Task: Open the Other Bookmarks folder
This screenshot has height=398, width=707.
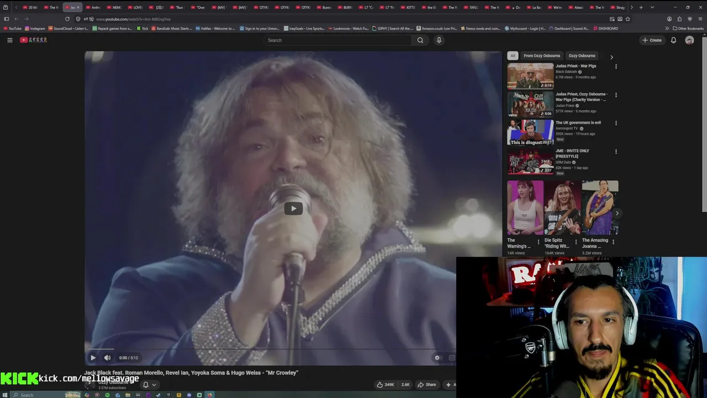Action: 688,28
